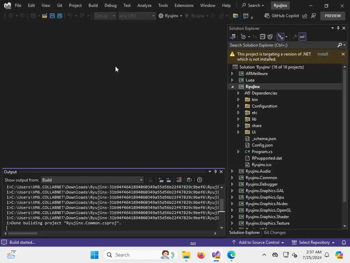Go to next message in Output toolbar
This screenshot has height=263, width=350.
[x=169, y=180]
